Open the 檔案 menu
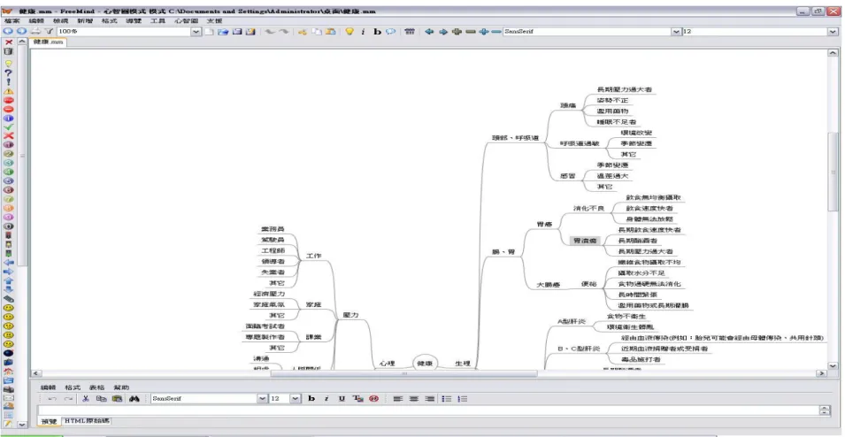The image size is (845, 437). pos(12,20)
